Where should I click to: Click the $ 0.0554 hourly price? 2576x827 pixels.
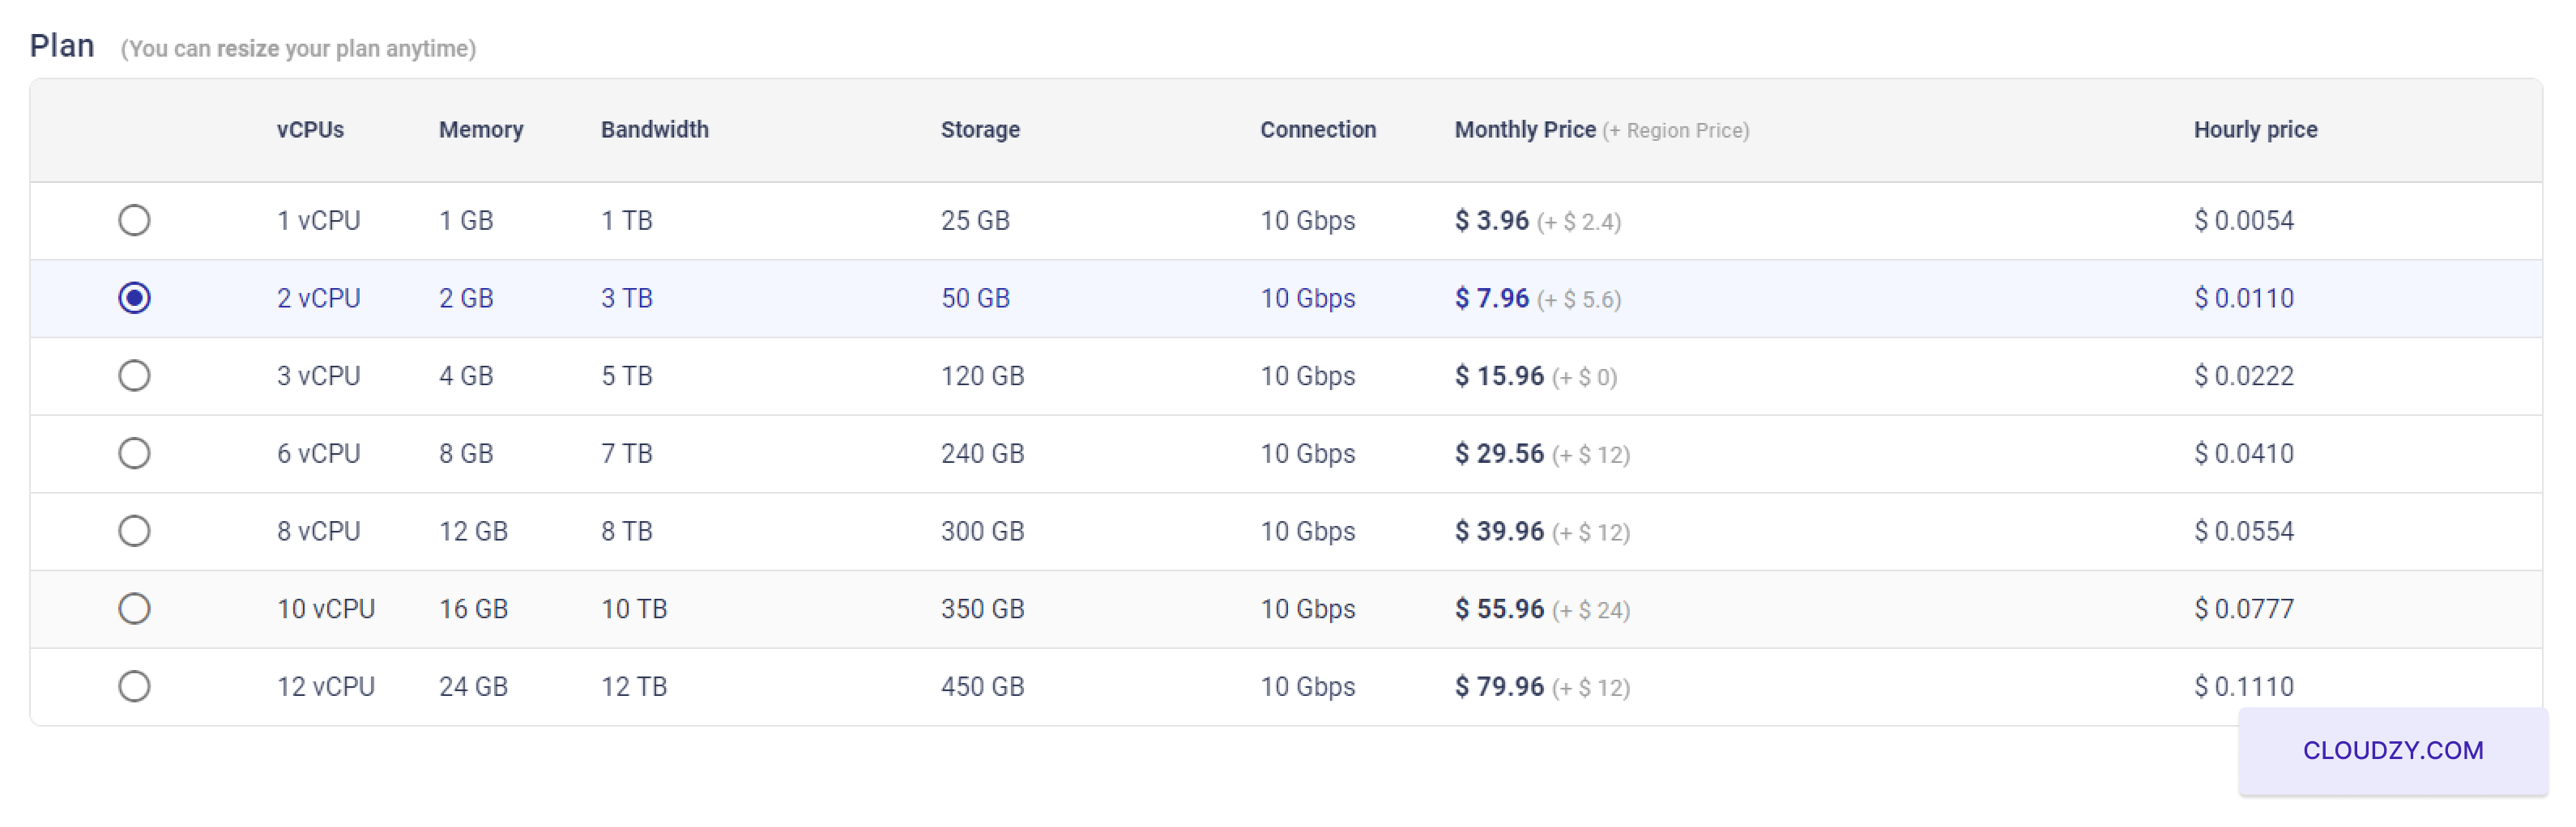(x=2244, y=530)
